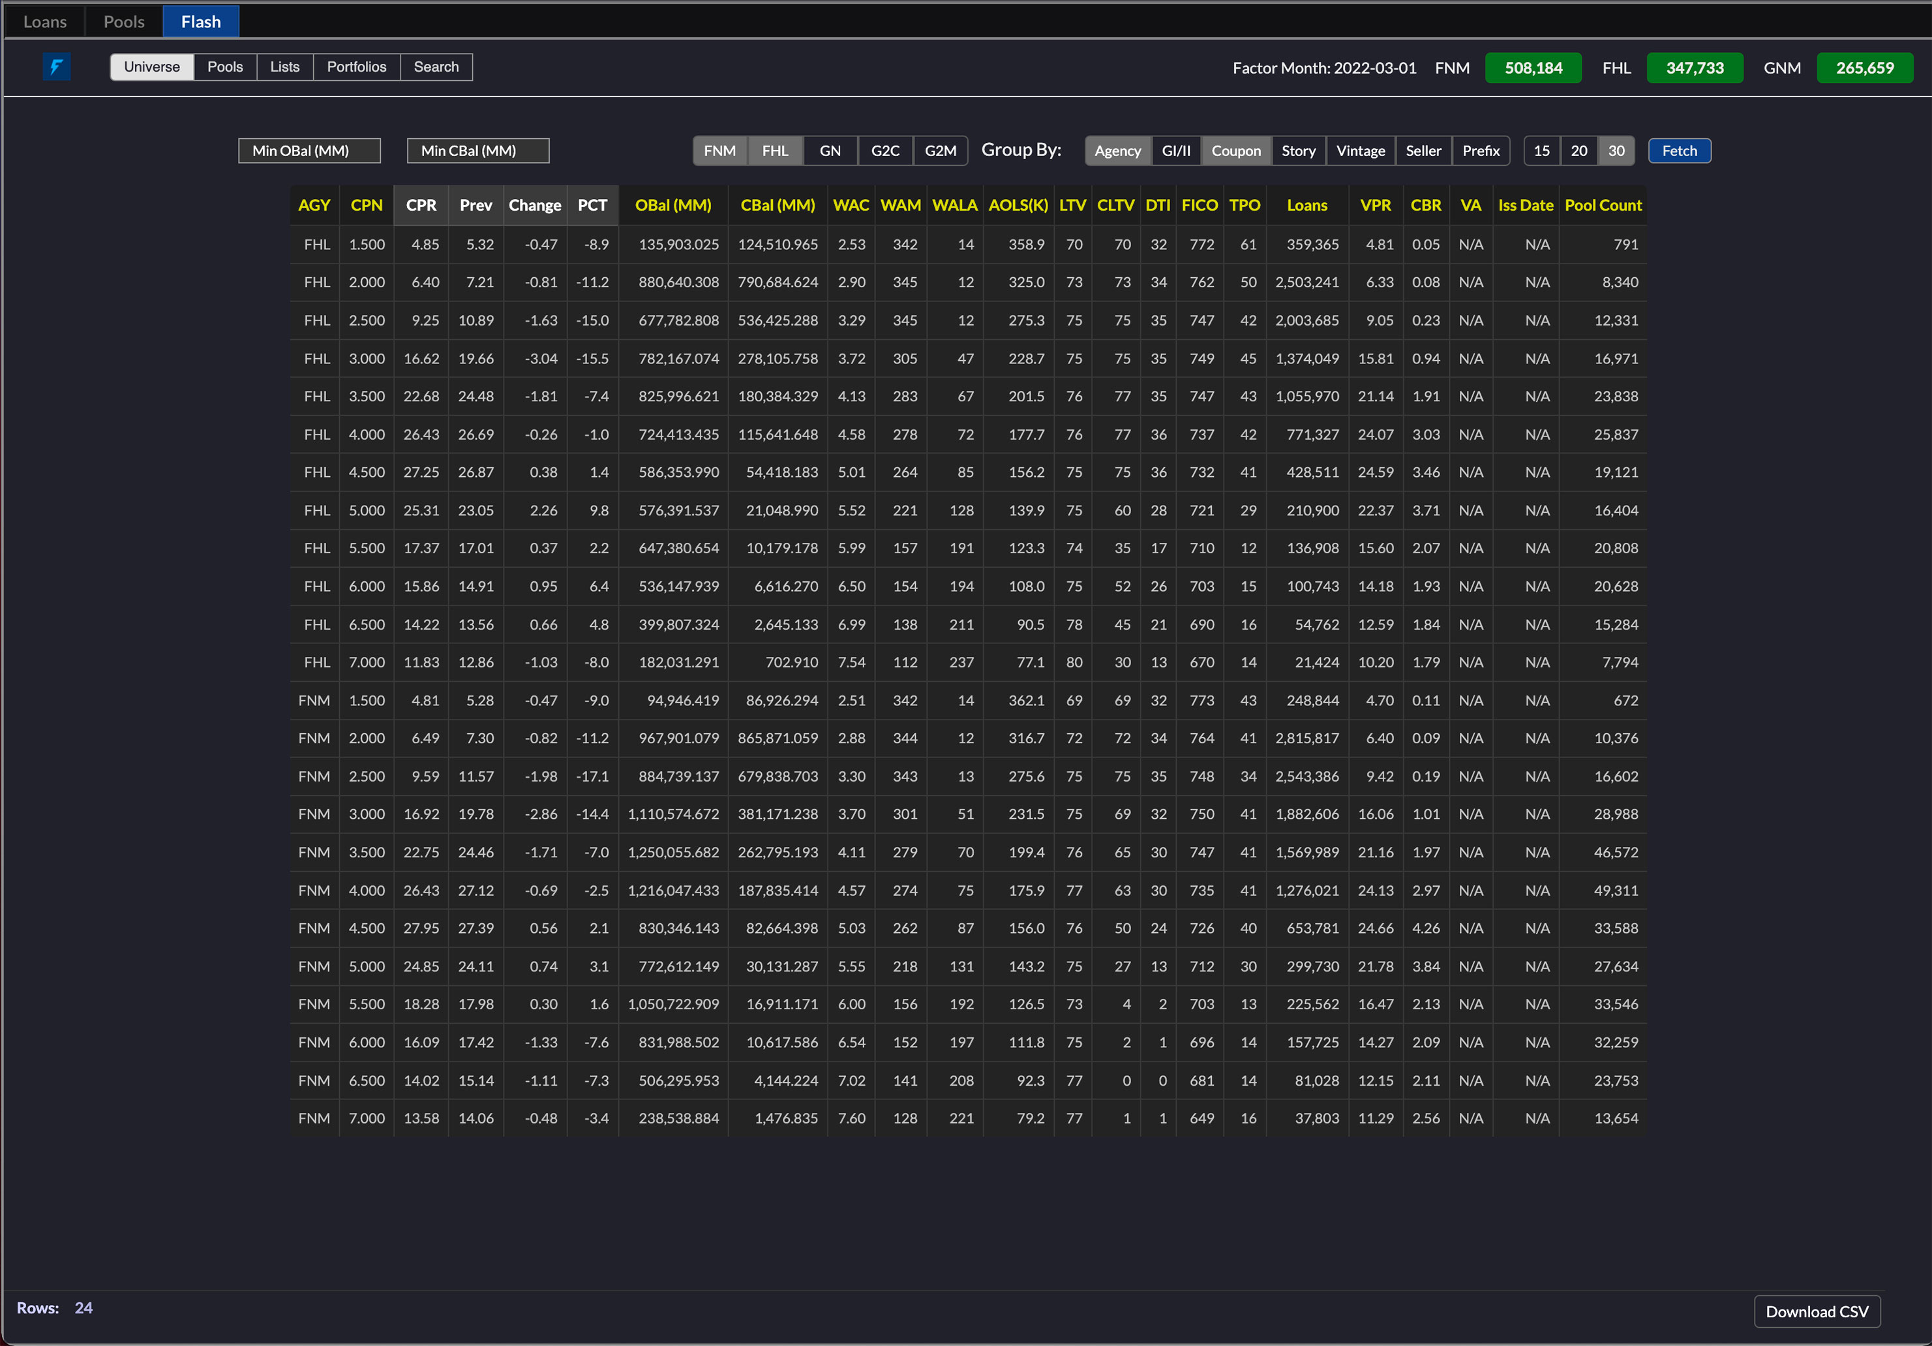Toggle the FNM agency filter
This screenshot has height=1346, width=1932.
[719, 151]
